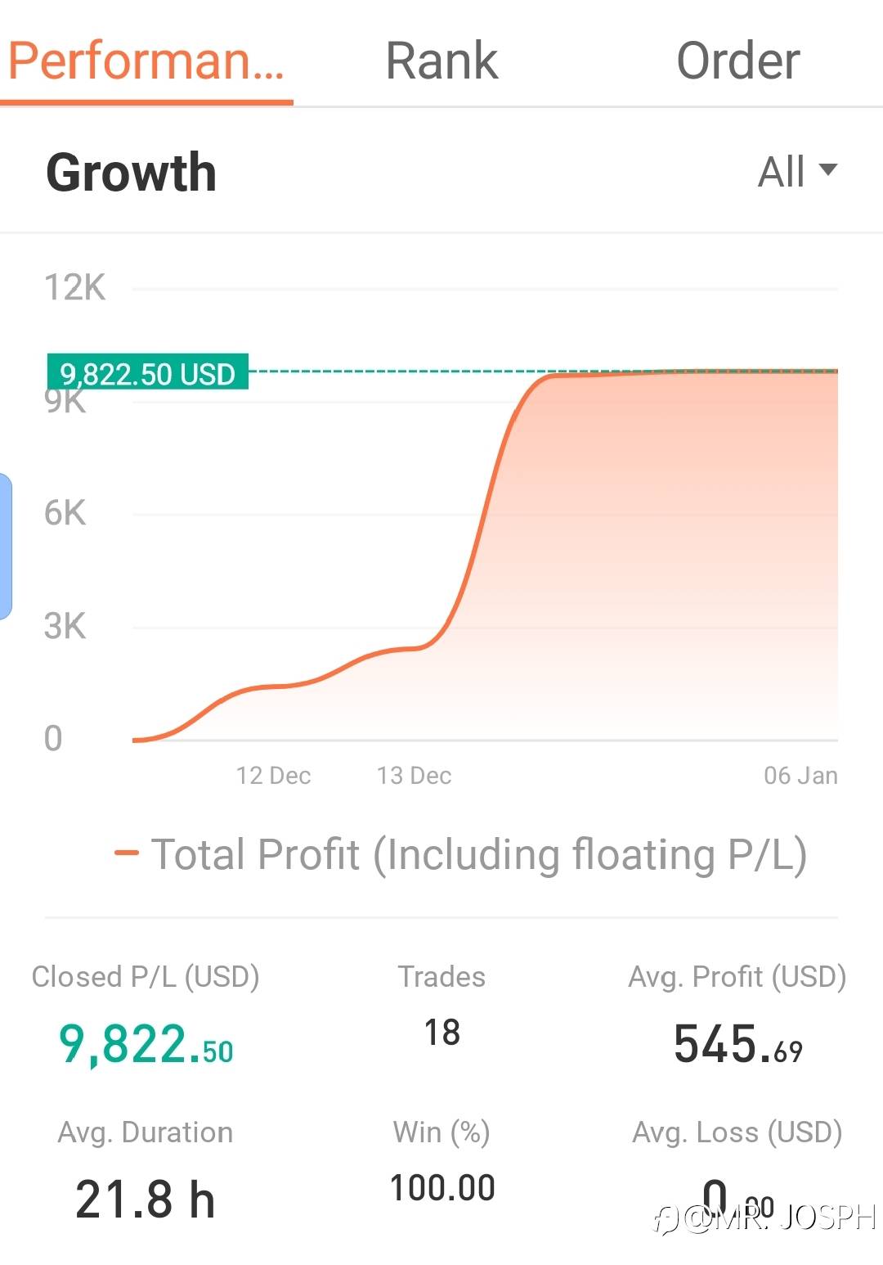Click the Win percentage value 100.00
The height and width of the screenshot is (1265, 883).
click(x=441, y=1188)
